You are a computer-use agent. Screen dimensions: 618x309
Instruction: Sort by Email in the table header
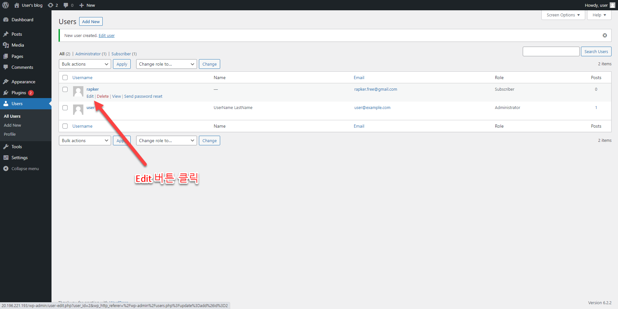(359, 77)
